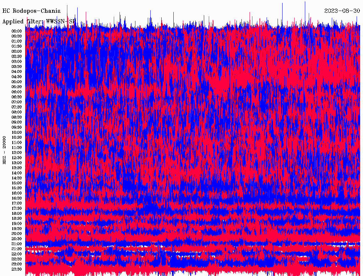Click the station title HC Rodopos-Chania
The image size is (363, 276).
click(32, 11)
